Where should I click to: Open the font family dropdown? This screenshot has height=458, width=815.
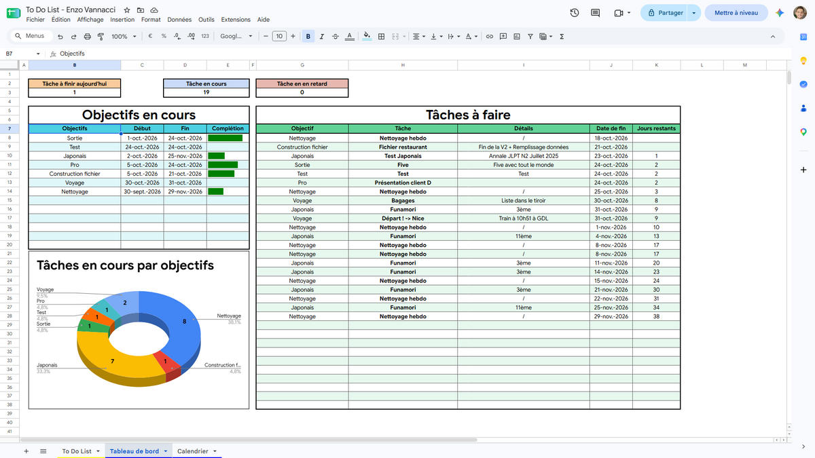coord(237,37)
